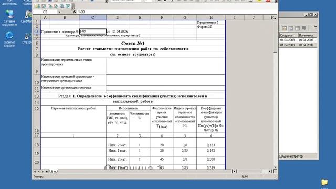Select active cell C3 containing 1-09
The height and width of the screenshot is (189, 336).
coord(93,31)
